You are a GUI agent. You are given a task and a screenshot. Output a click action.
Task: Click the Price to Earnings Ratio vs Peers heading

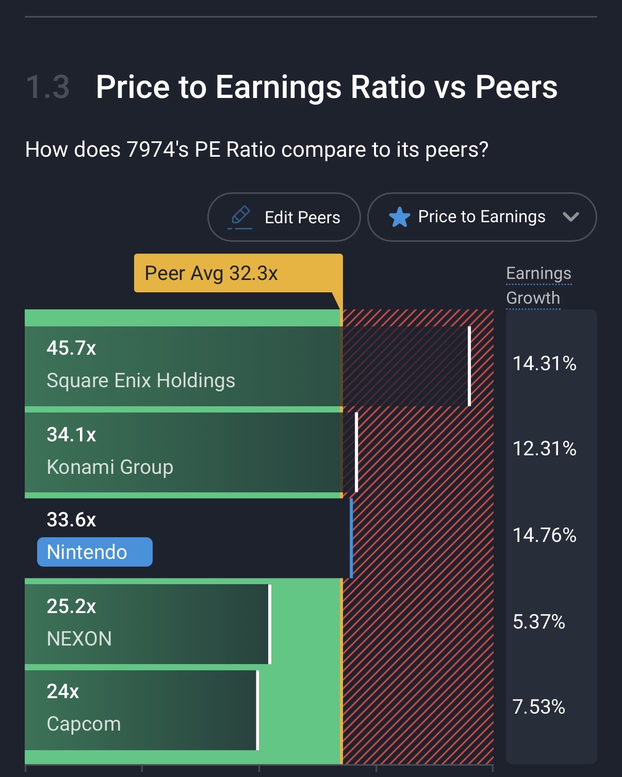click(326, 87)
